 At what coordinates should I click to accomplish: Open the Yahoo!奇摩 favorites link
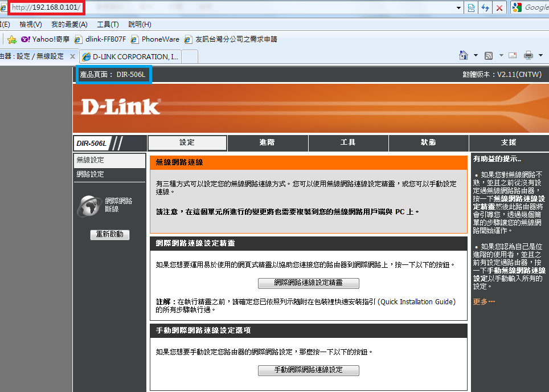[46, 39]
